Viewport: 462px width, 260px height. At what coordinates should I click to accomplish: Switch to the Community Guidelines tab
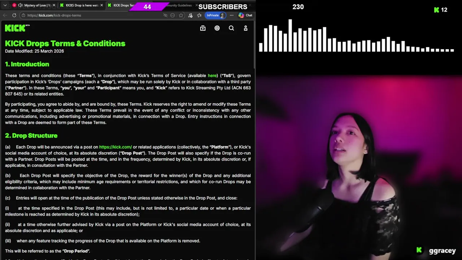[x=179, y=5]
